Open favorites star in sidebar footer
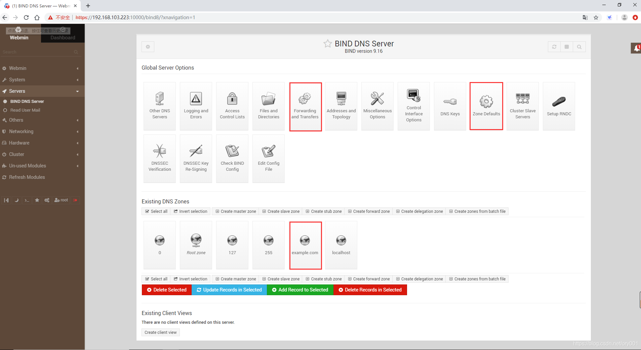This screenshot has height=350, width=641. (37, 200)
